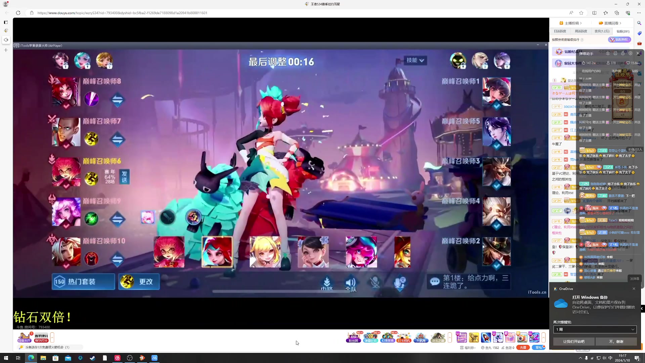645x363 pixels.
Task: Select the highlighted red-haired hero skin thumbnail
Action: pos(217,252)
